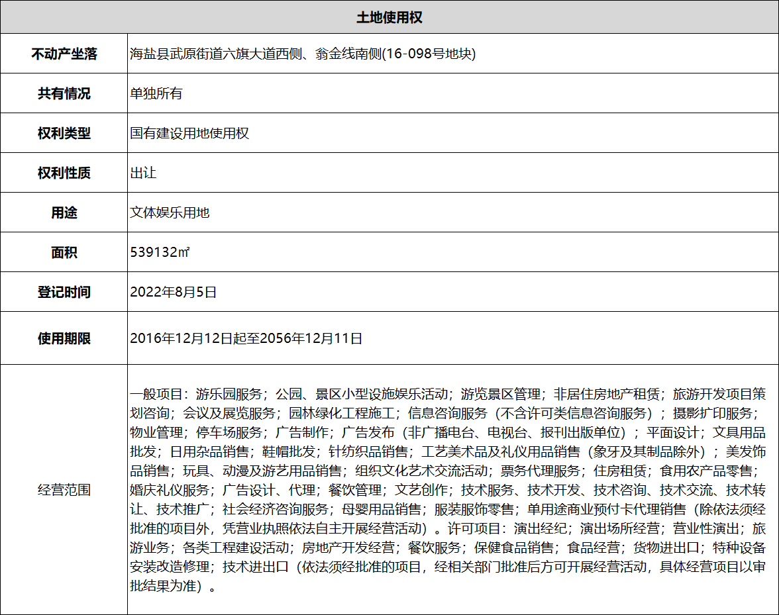This screenshot has width=779, height=615.
Task: Select the 面积 label cell
Action: tap(64, 252)
